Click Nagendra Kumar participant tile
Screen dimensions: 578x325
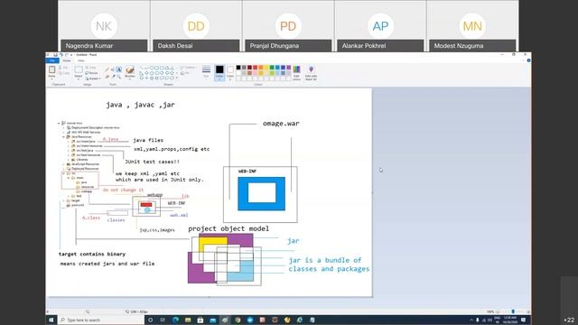tap(104, 26)
